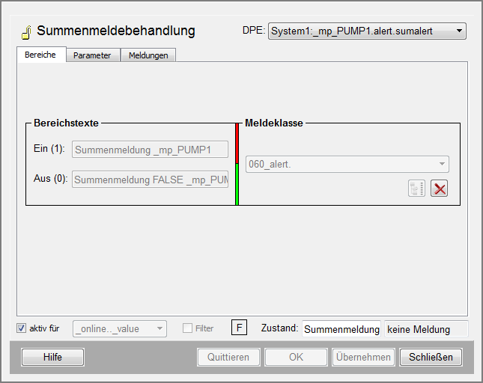Click the 'Bereichstexte' group label
483x383 pixels.
(x=66, y=123)
